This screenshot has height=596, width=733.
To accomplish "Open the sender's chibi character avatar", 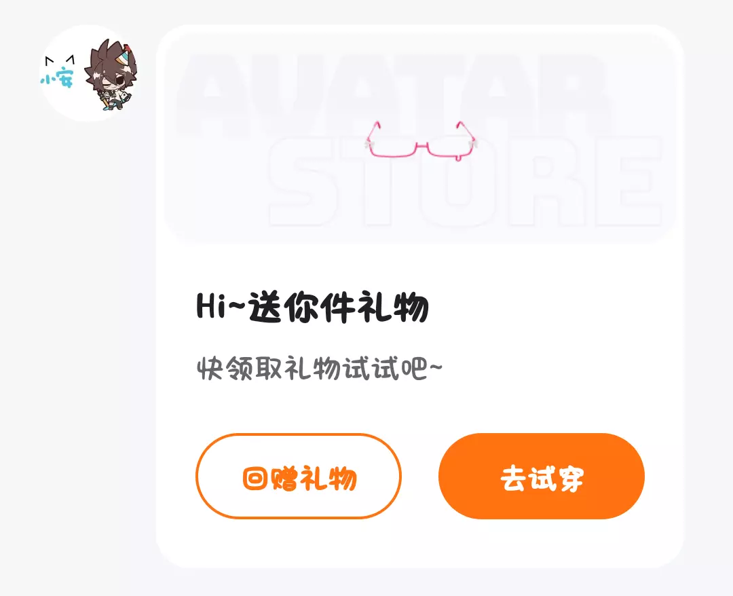I will coord(111,75).
